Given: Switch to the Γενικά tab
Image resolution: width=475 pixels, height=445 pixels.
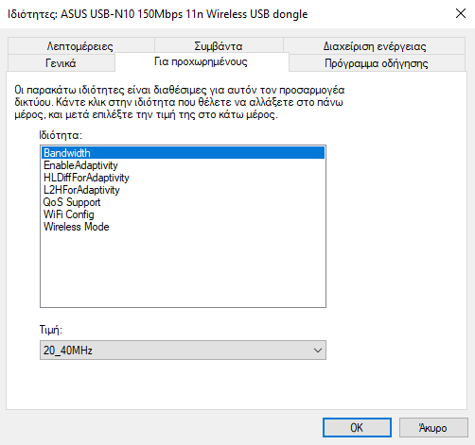Looking at the screenshot, I should point(61,63).
